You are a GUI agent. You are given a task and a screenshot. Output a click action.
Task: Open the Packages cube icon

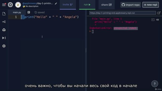pyautogui.click(x=4, y=30)
